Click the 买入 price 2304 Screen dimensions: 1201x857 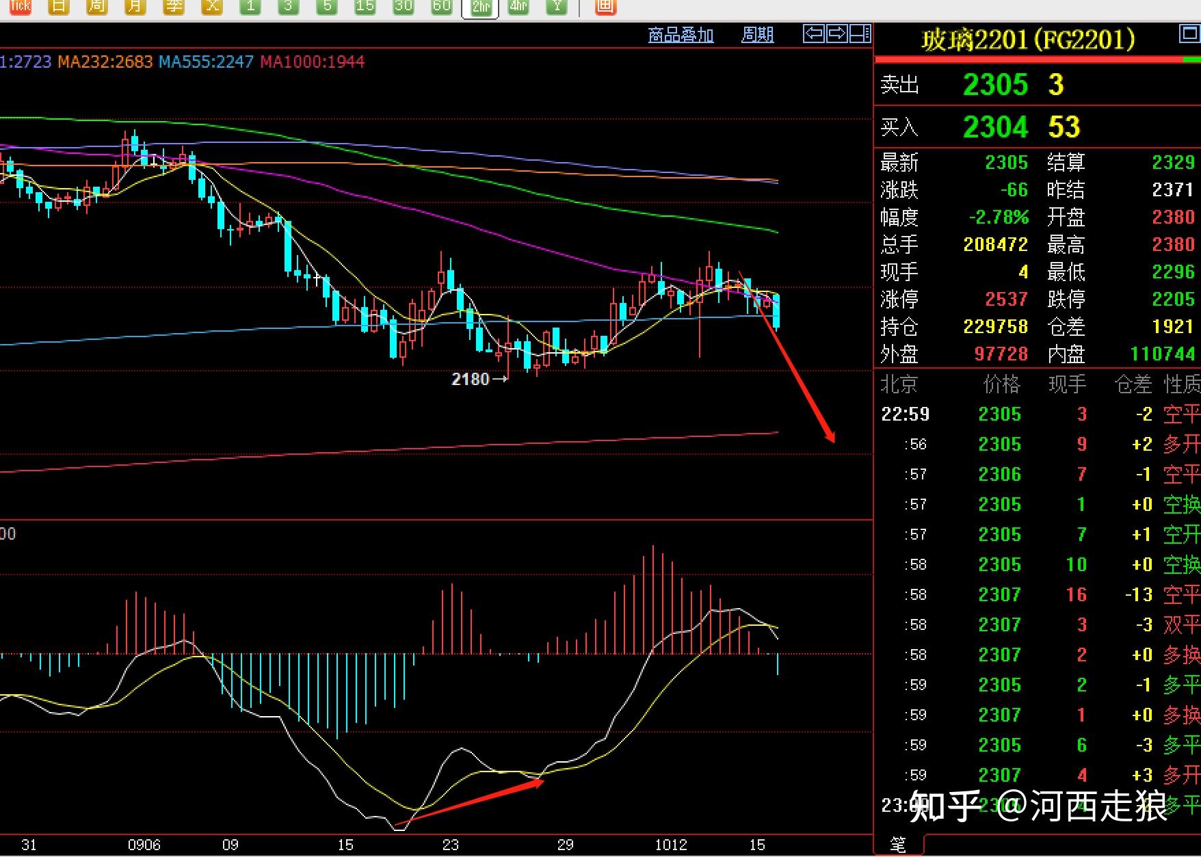pos(995,127)
